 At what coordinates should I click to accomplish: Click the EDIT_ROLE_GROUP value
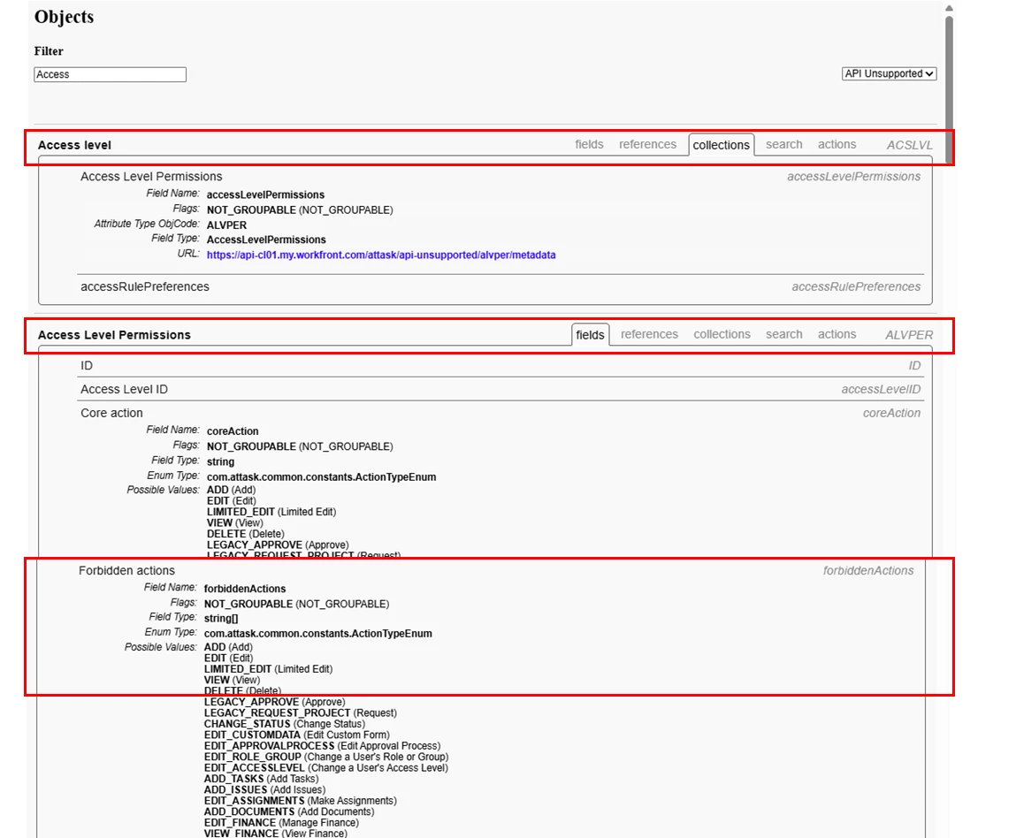326,757
